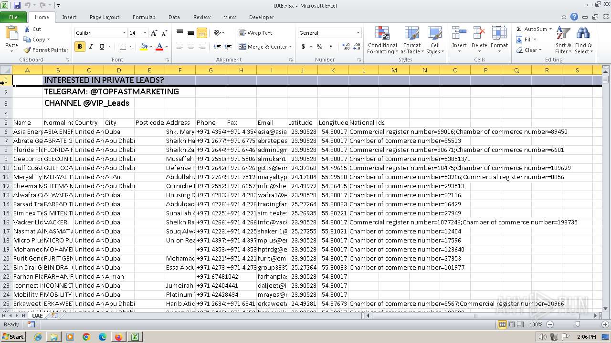Switch to Normal view in status bar
Image resolution: width=611 pixels, height=343 pixels.
tap(502, 324)
